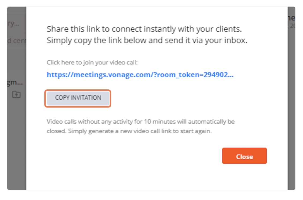The width and height of the screenshot is (303, 200).
Task: Select the 'Share this link' heading text
Action: tap(144, 29)
